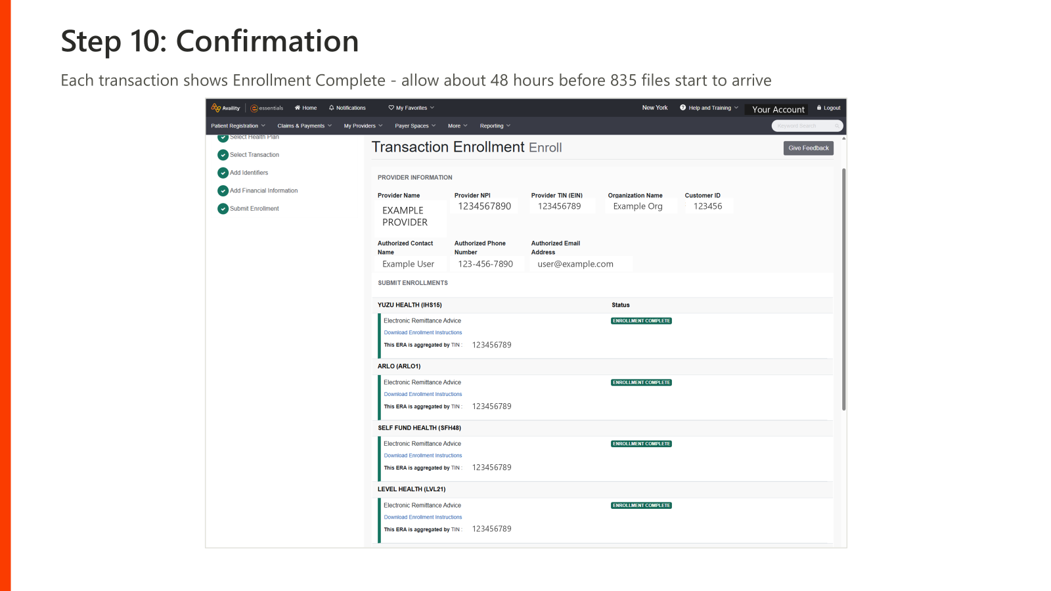Click the aggregated TIN value under LEVEL HEALTH
This screenshot has width=1051, height=591.
click(491, 529)
